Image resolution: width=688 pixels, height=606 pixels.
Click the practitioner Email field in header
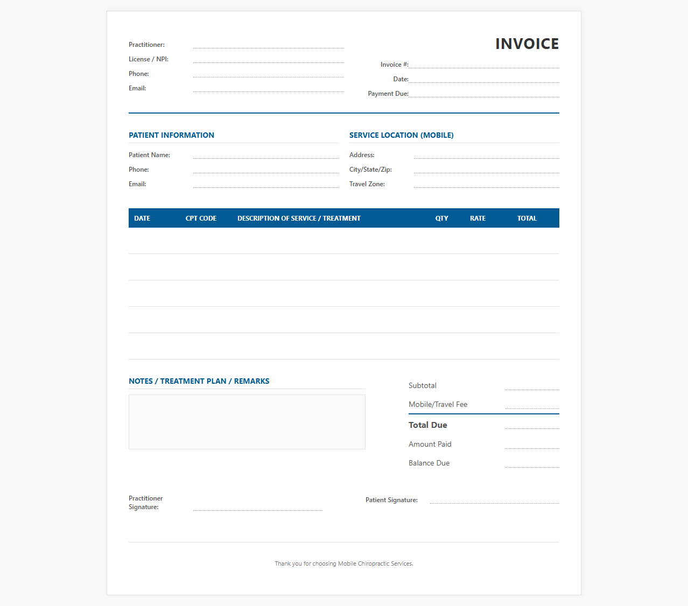[x=269, y=88]
